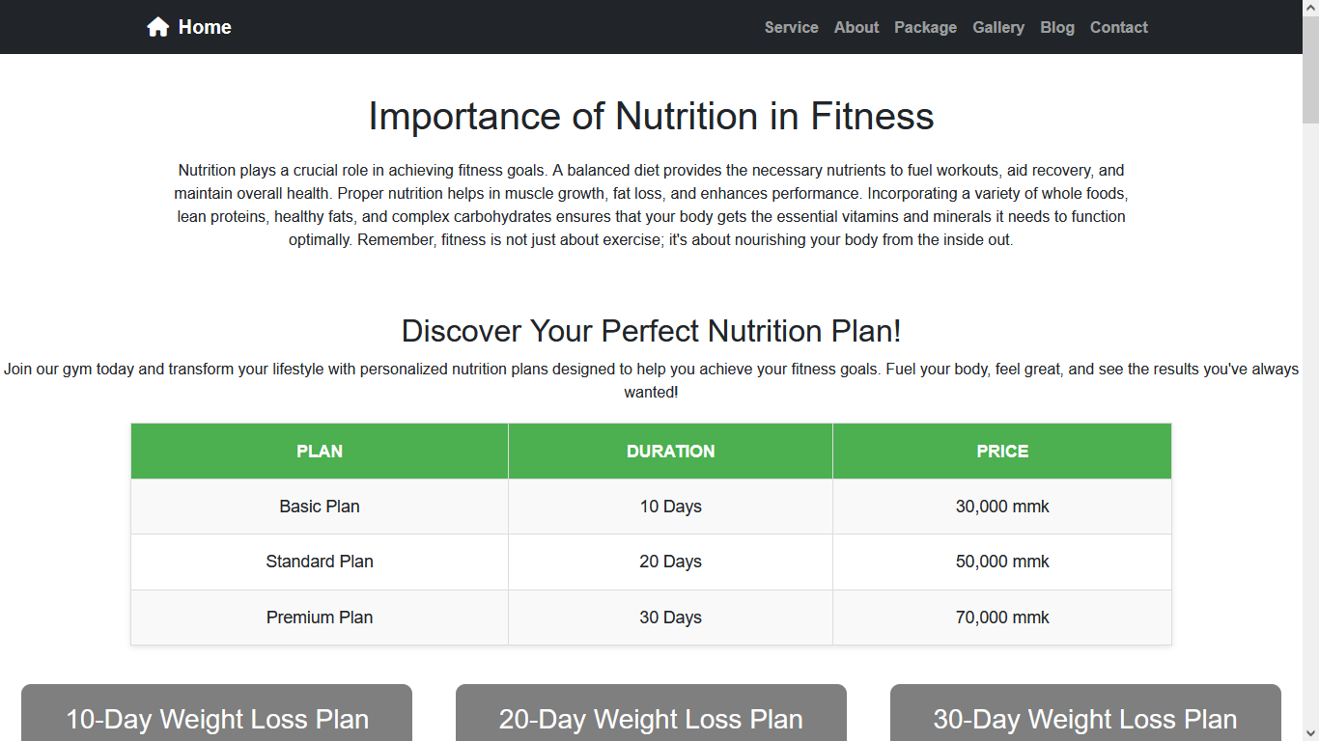Image resolution: width=1319 pixels, height=741 pixels.
Task: Select the Premium Plan table cell
Action: (320, 617)
